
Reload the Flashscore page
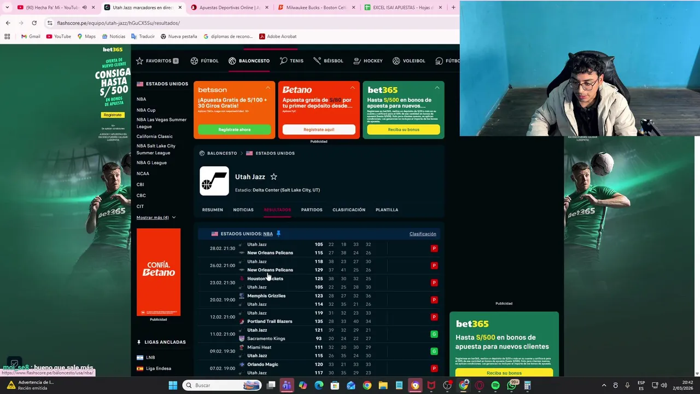[34, 23]
